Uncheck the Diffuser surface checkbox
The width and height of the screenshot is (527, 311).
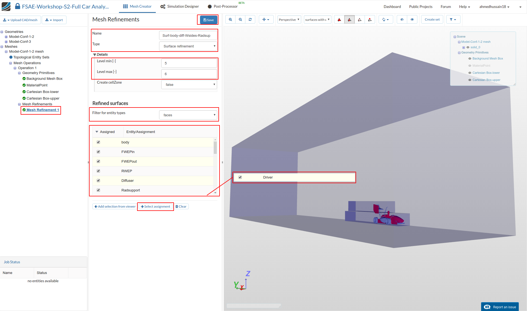tap(98, 180)
